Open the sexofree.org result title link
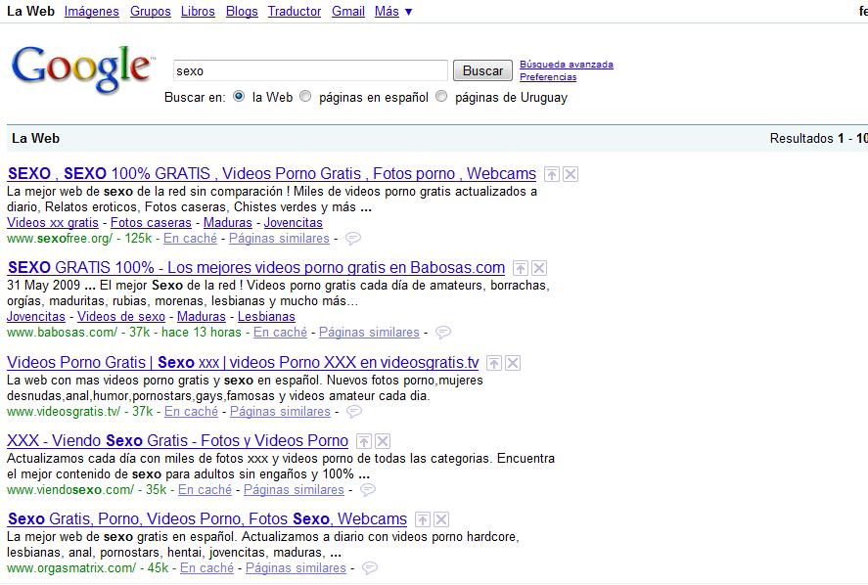Viewport: 868px width, 585px height. click(x=272, y=174)
